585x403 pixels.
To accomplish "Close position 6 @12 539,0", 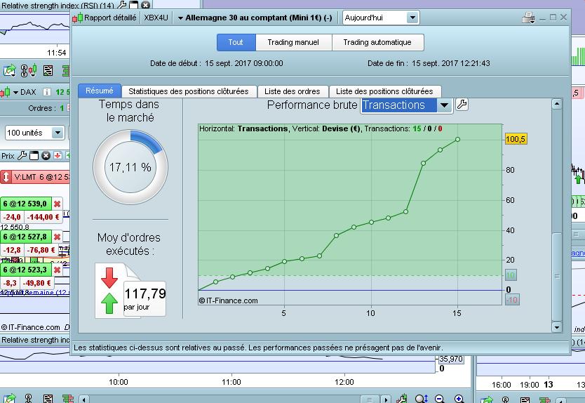I will pyautogui.click(x=57, y=204).
